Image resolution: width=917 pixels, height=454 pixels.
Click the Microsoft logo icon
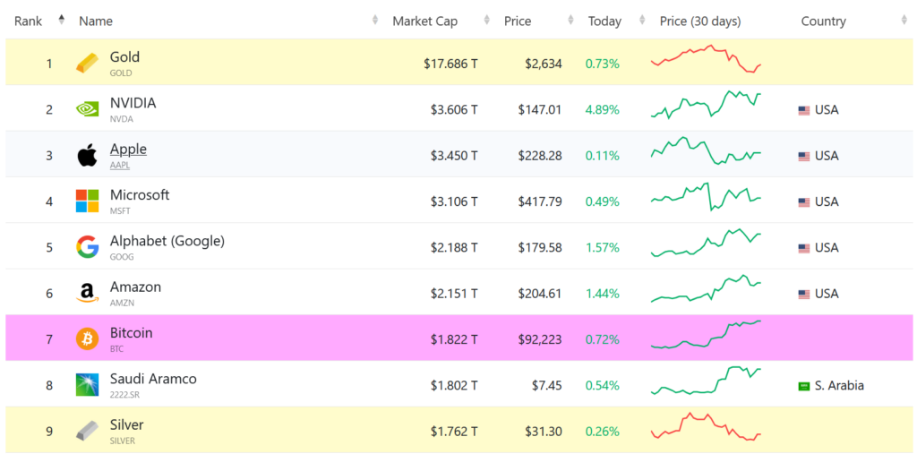(87, 201)
